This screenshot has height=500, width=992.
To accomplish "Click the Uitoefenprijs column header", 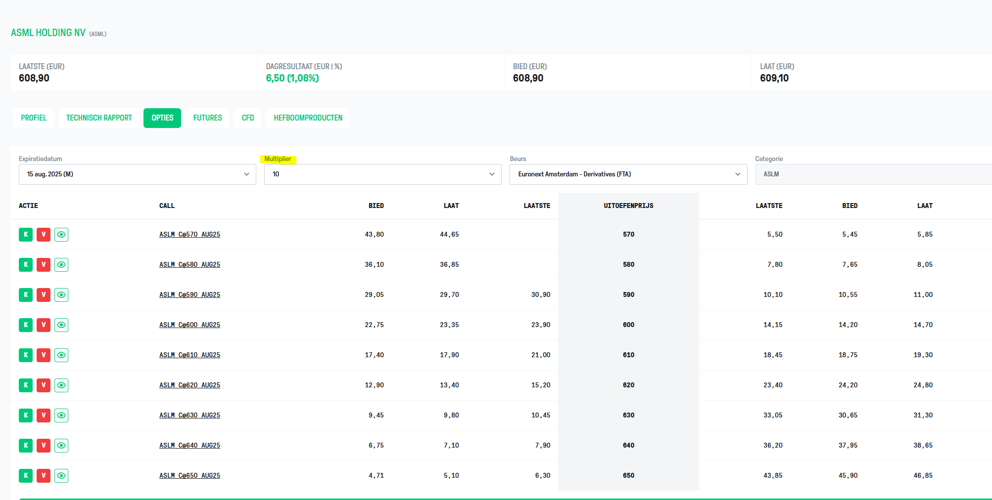I will tap(628, 206).
